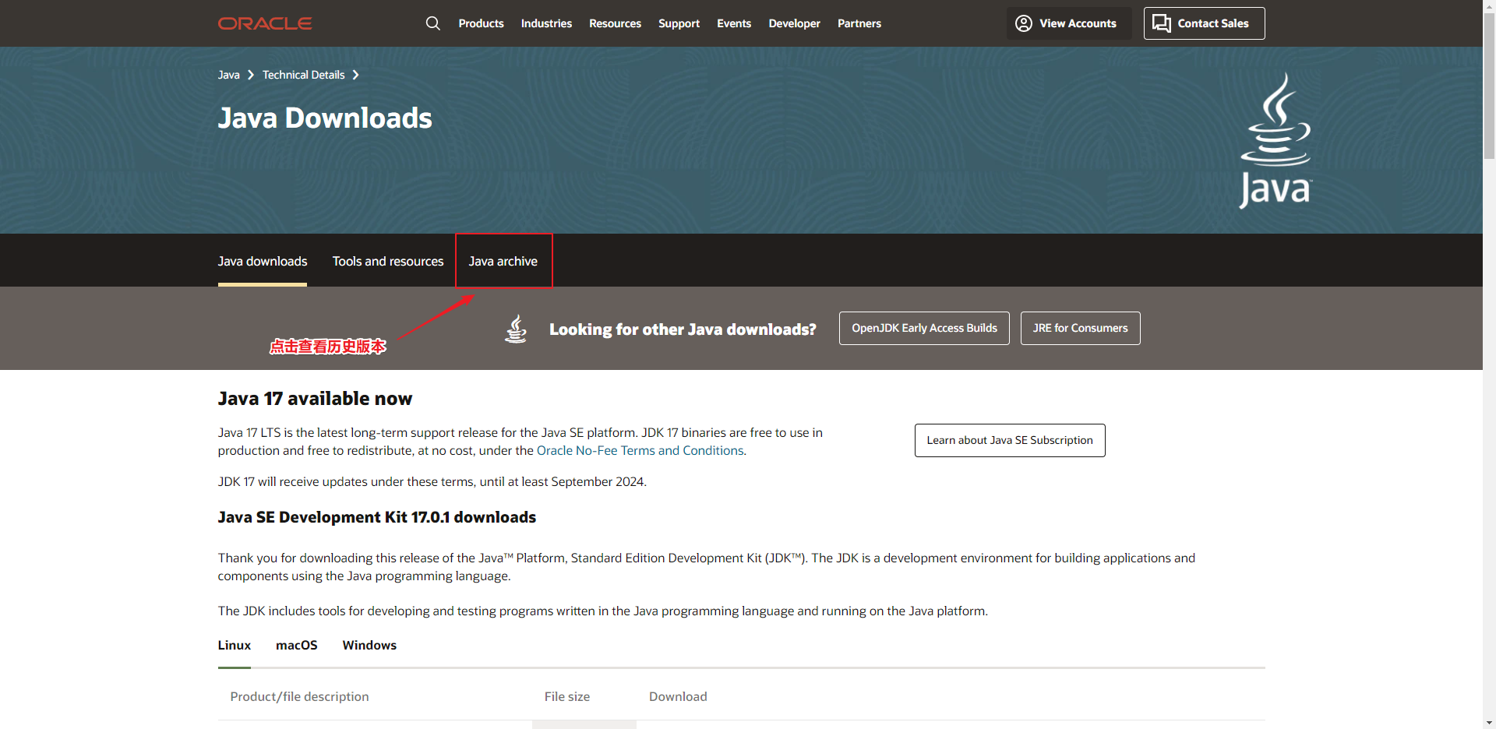Image resolution: width=1496 pixels, height=729 pixels.
Task: Click the Java 17 available now heading
Action: tap(315, 398)
